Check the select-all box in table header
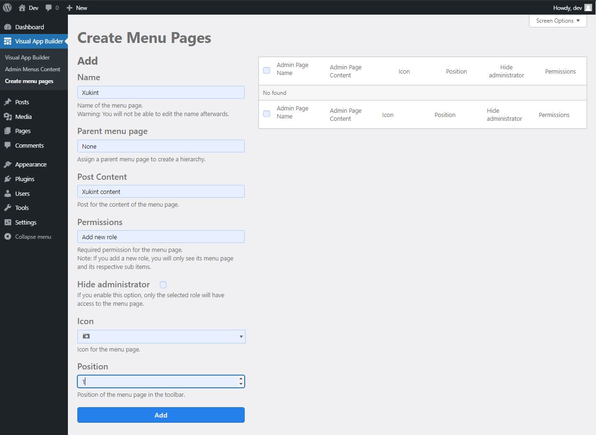Image resolution: width=596 pixels, height=435 pixels. [266, 70]
